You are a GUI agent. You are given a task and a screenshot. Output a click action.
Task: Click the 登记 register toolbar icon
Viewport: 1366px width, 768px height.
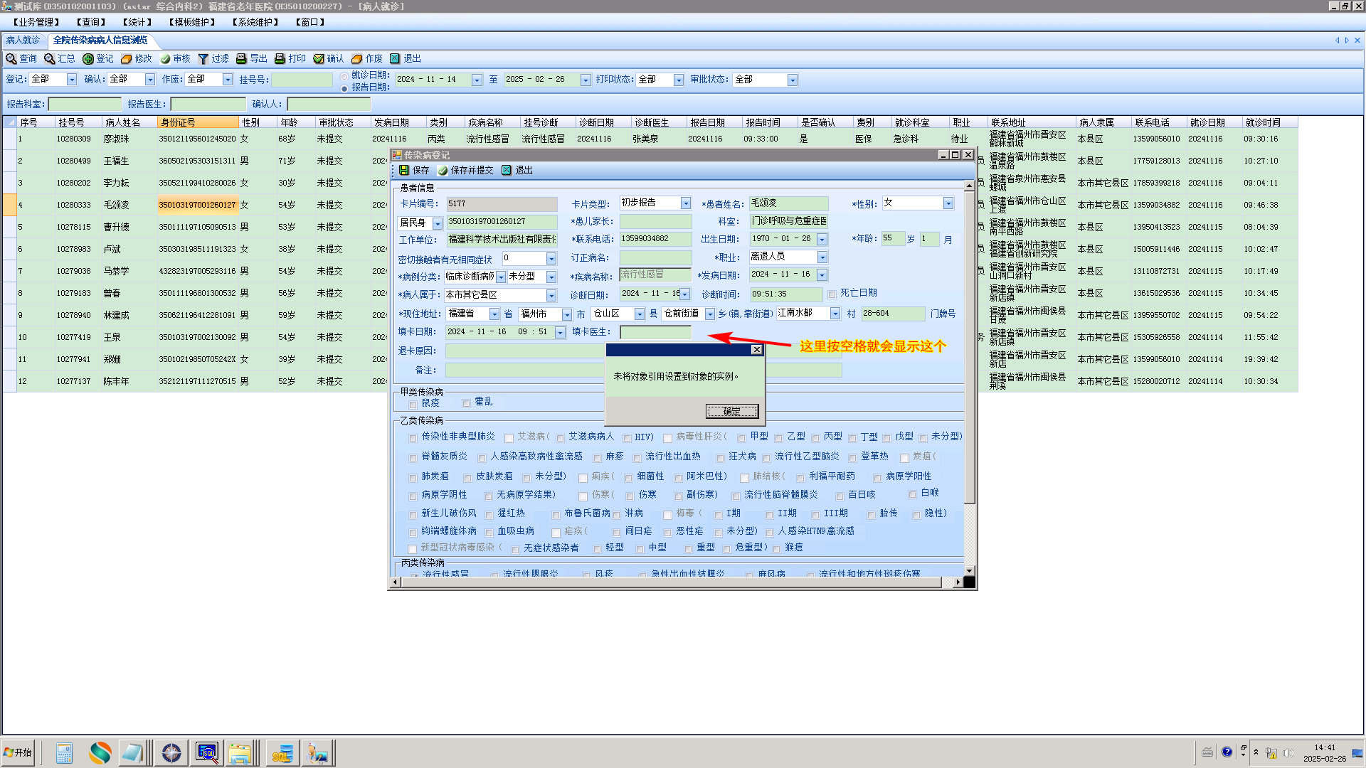click(88, 59)
